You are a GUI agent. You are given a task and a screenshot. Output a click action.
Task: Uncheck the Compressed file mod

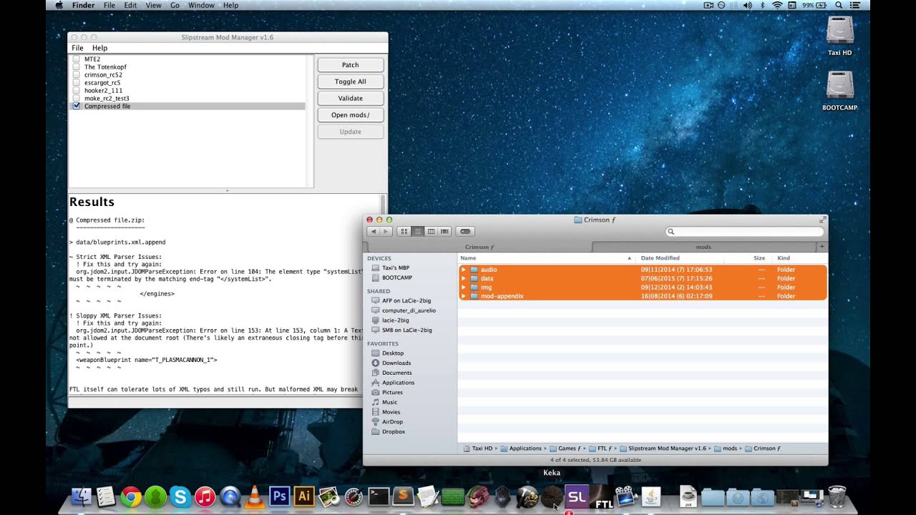click(x=76, y=106)
